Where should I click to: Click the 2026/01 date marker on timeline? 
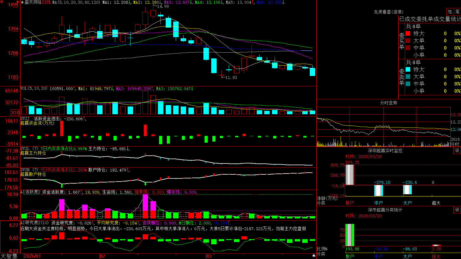[x=33, y=256]
